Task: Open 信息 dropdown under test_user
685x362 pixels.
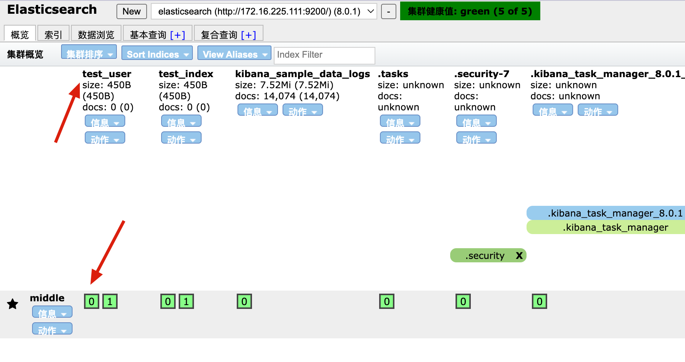Action: coord(105,121)
